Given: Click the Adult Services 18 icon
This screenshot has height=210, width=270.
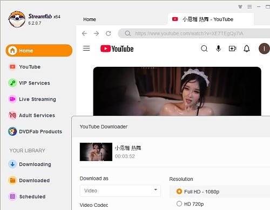Looking at the screenshot, I should tap(12, 115).
